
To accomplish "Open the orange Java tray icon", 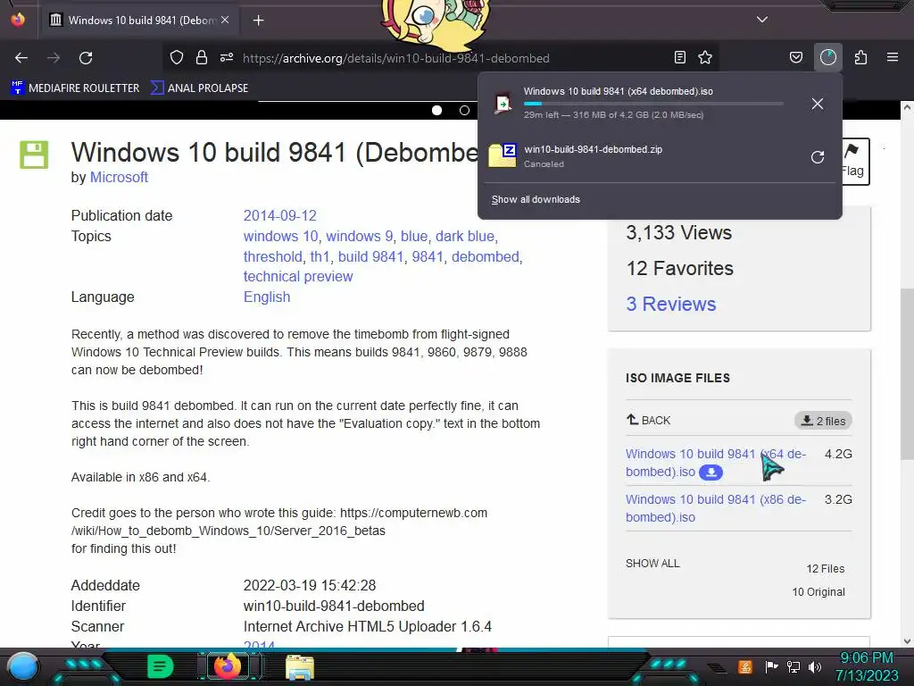I will click(745, 666).
